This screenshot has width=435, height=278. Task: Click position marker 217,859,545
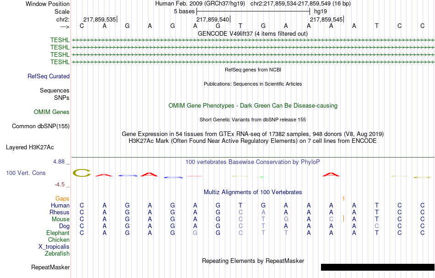click(x=326, y=19)
